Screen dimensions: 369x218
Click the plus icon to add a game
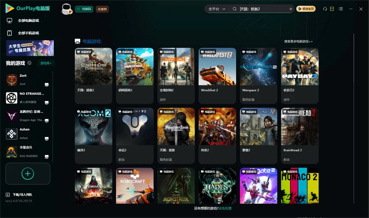[x=28, y=173]
